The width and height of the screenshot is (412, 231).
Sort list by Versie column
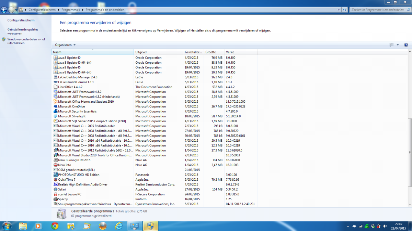pos(241,52)
